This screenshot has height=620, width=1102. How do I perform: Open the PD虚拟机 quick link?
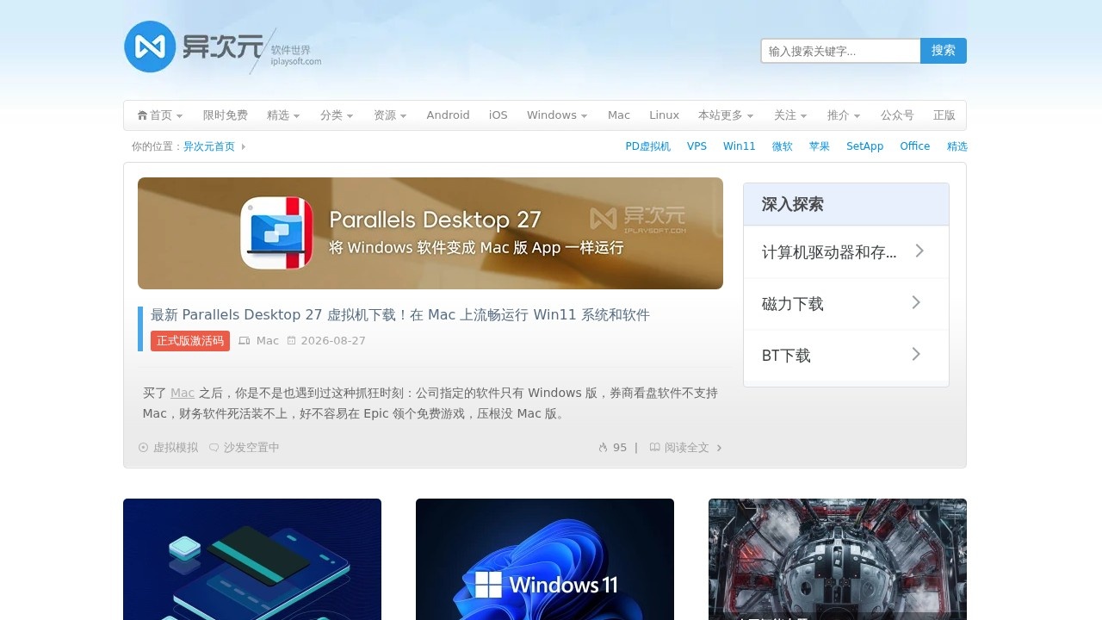(x=648, y=146)
